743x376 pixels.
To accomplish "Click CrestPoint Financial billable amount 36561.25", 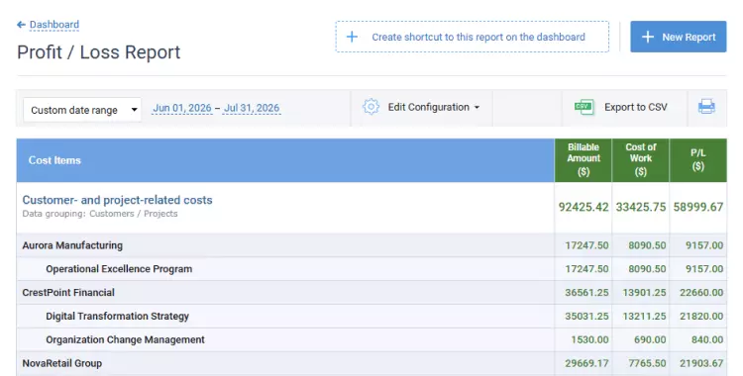I will tap(586, 293).
